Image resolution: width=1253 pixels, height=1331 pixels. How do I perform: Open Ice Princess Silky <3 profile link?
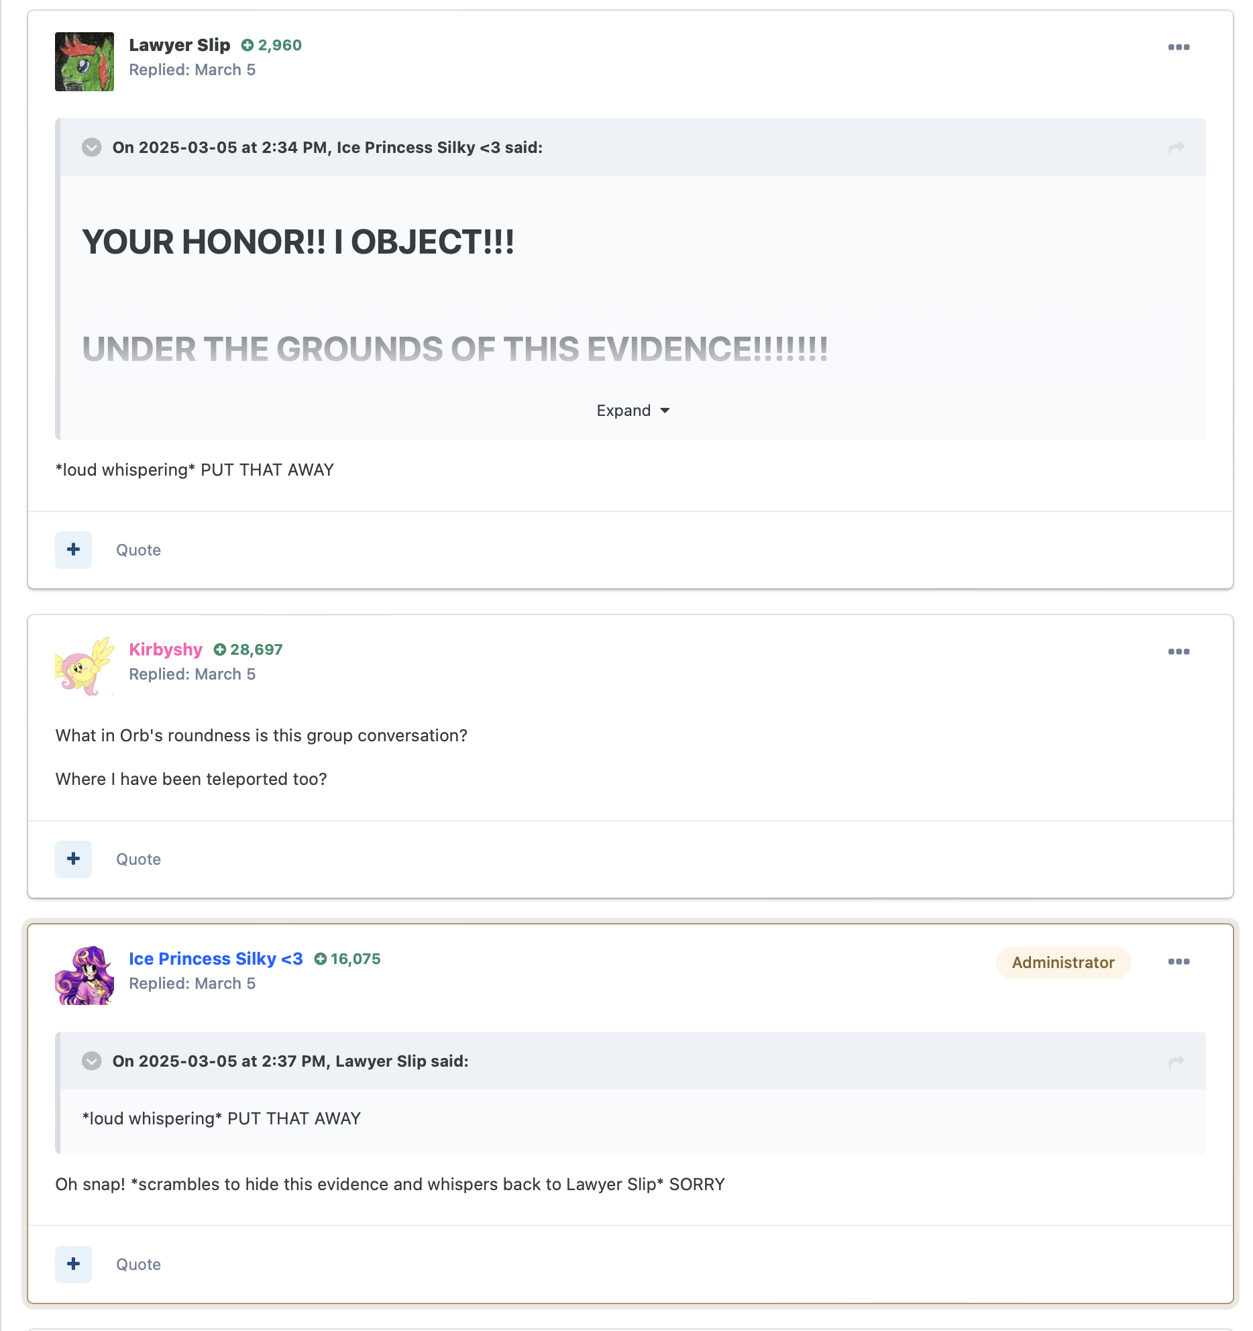coord(216,959)
